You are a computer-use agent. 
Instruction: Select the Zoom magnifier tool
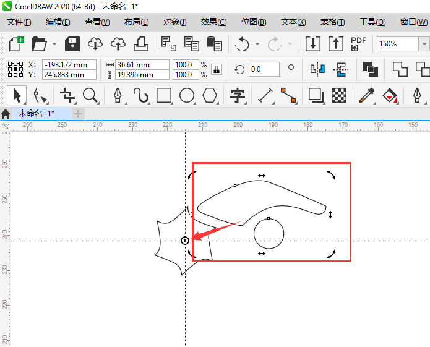click(91, 95)
